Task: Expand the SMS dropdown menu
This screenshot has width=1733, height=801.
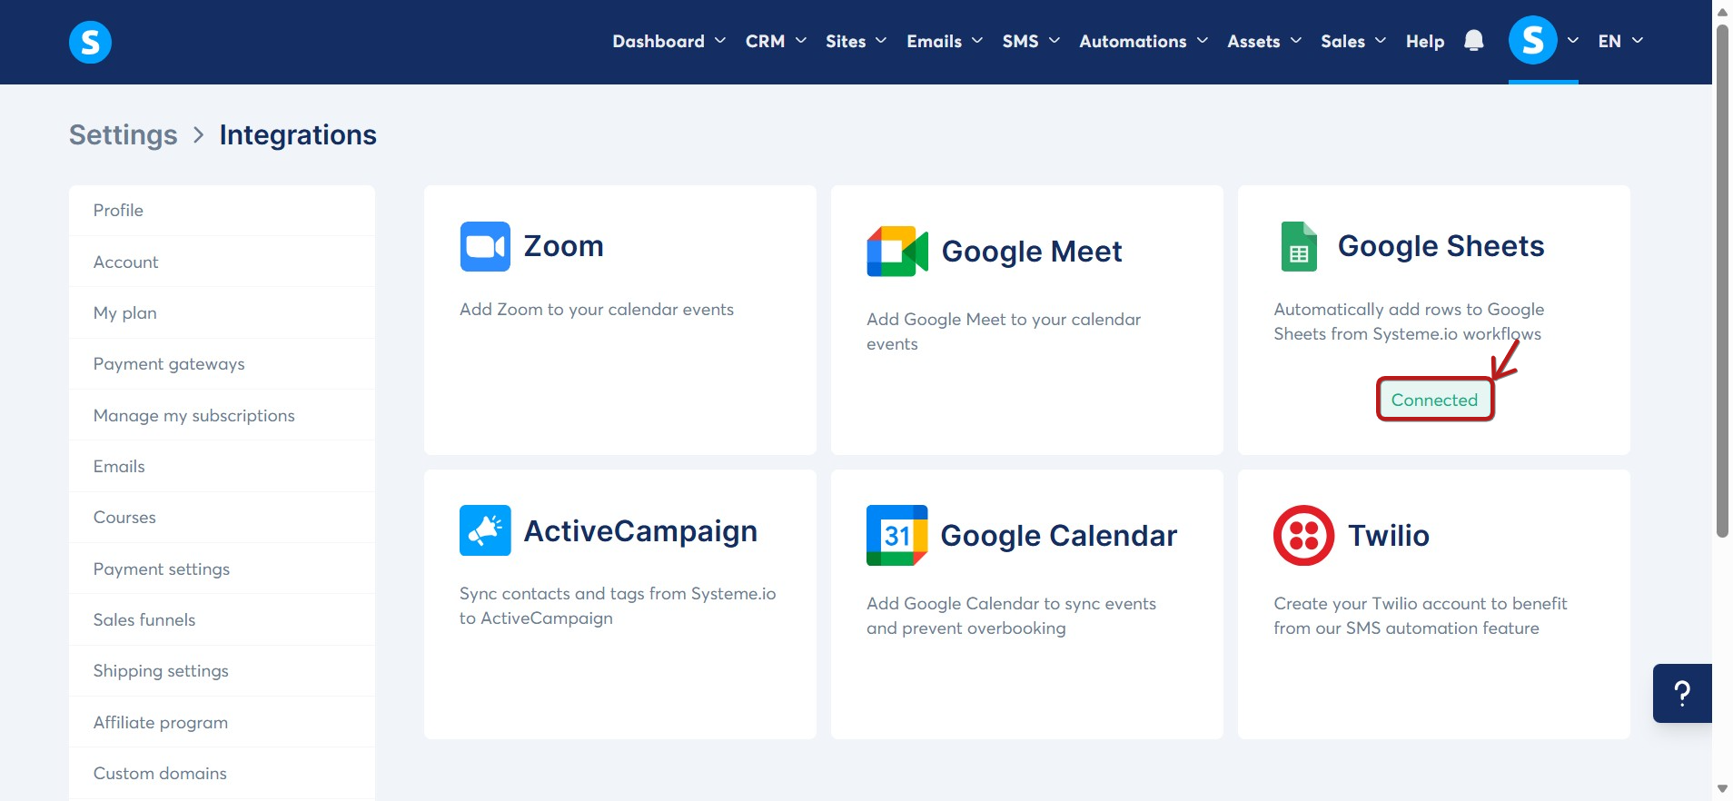Action: point(1031,41)
